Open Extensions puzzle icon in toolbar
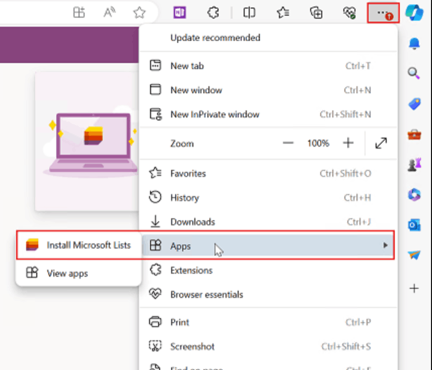Image resolution: width=432 pixels, height=370 pixels. 213,13
